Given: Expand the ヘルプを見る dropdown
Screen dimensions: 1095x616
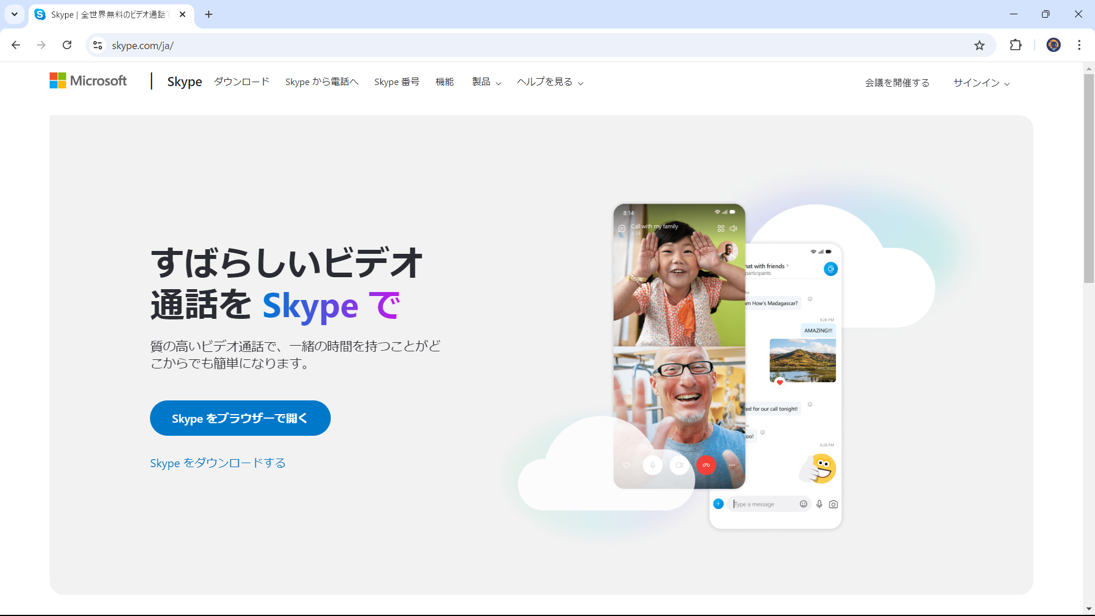Looking at the screenshot, I should [550, 82].
